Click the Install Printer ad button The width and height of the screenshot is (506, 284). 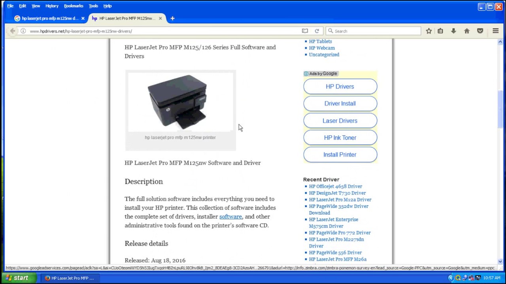pos(340,155)
